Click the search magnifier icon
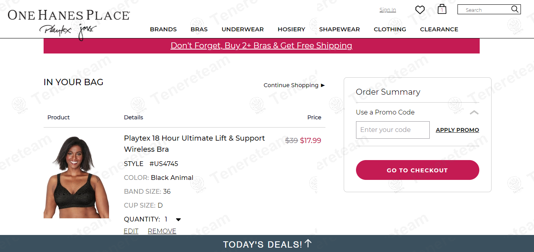534x252 pixels. tap(515, 9)
